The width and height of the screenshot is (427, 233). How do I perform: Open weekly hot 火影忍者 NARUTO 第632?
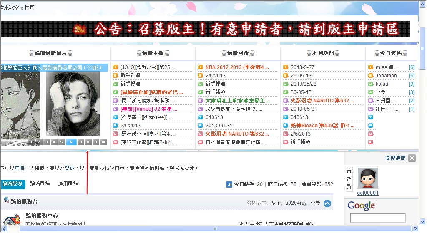322,101
